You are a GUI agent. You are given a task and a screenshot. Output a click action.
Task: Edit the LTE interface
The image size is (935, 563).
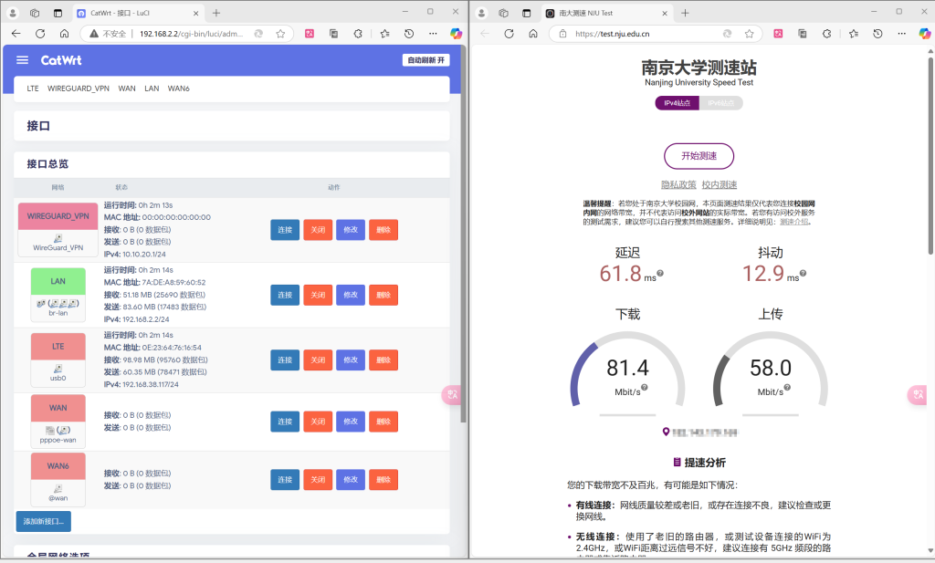click(351, 360)
